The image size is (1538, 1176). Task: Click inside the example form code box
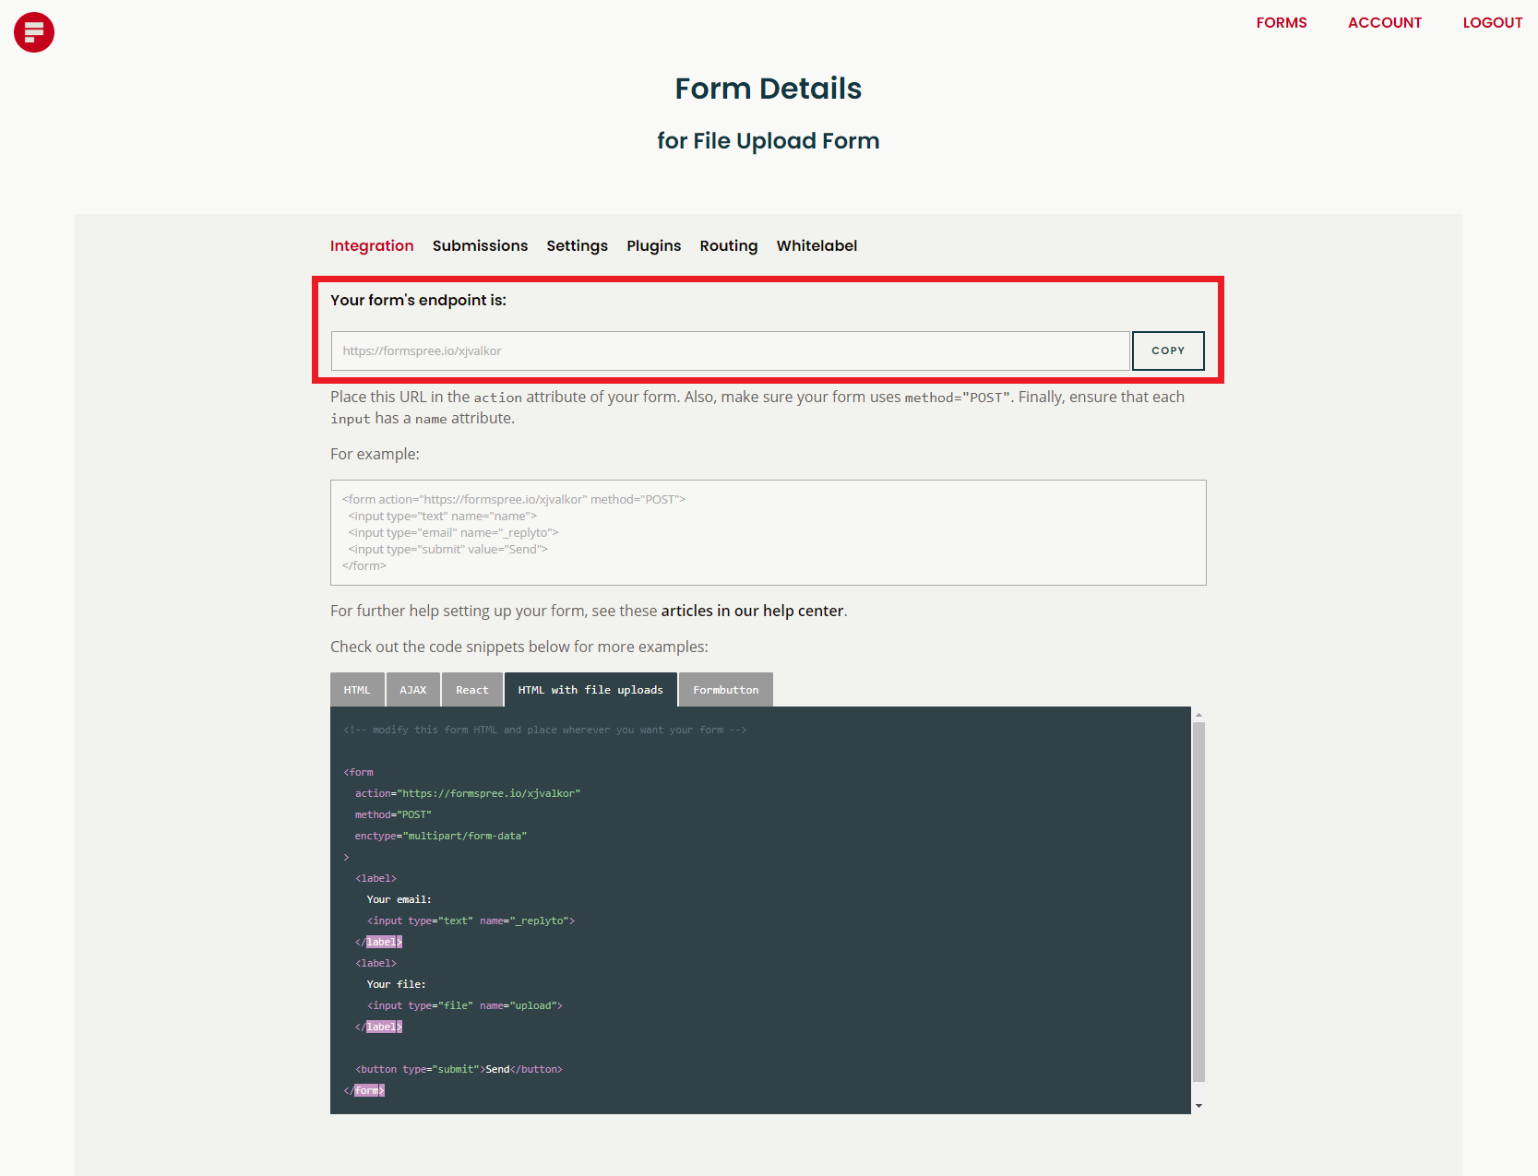768,532
